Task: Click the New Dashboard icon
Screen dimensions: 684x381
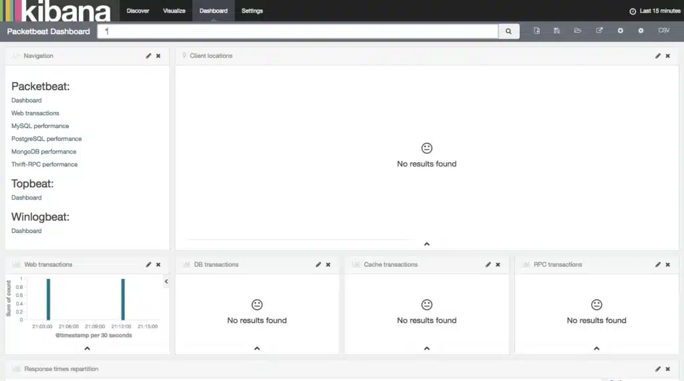Action: tap(536, 31)
